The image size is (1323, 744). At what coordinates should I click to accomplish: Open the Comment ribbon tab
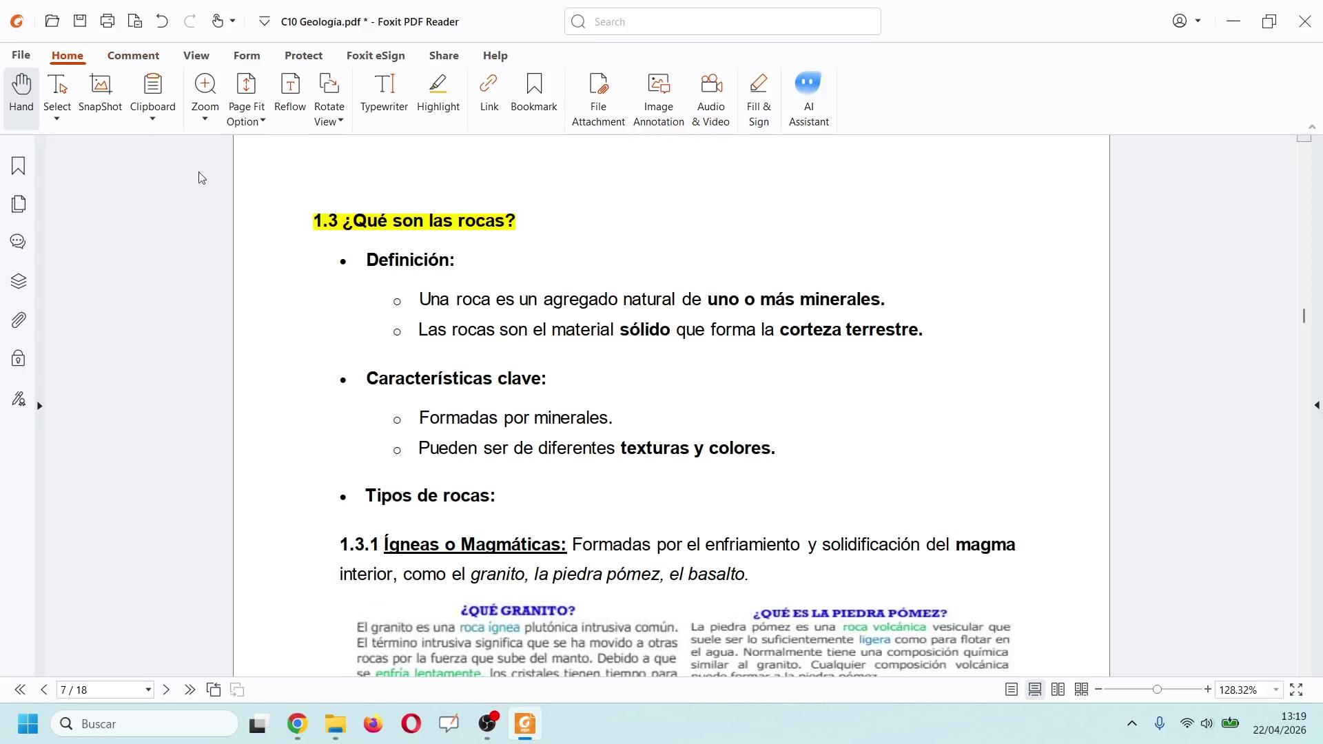click(x=133, y=55)
